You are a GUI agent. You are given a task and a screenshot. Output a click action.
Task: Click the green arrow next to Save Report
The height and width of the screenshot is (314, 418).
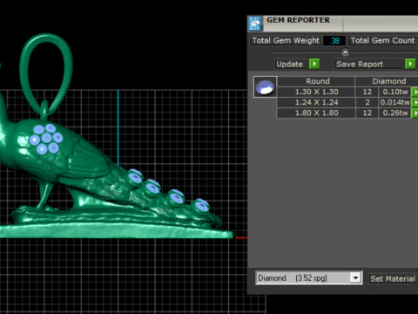410,64
